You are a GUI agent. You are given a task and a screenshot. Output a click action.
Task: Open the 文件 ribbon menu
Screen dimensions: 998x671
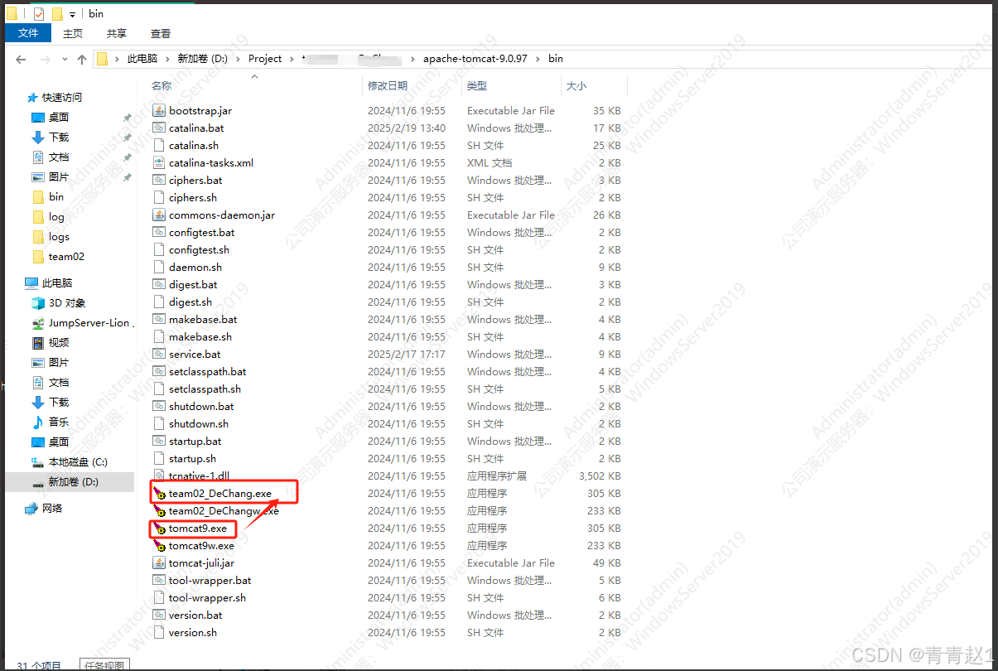pos(28,33)
